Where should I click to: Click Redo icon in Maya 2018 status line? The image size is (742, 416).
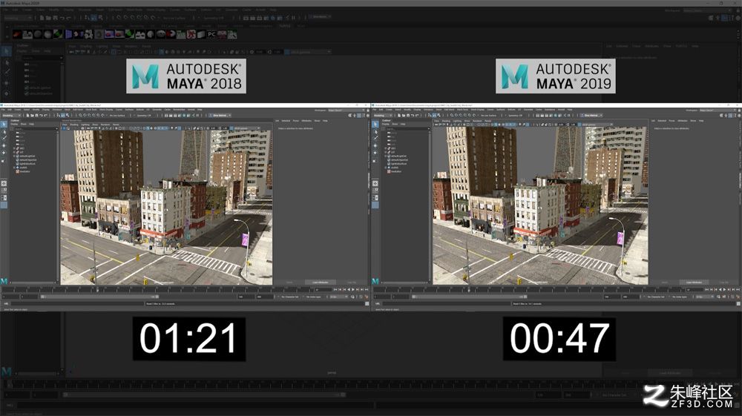[x=45, y=116]
